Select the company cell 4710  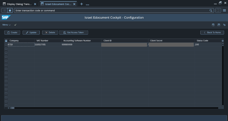pos(21,44)
